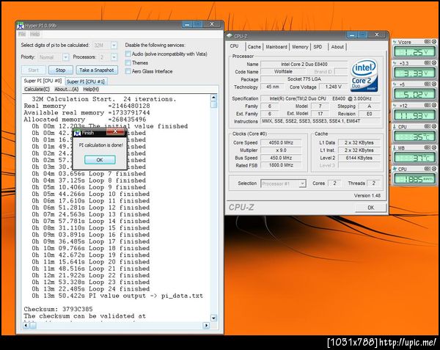The width and height of the screenshot is (440, 350).
Task: Switch to Cache tab in CPU-Z
Action: [x=254, y=47]
